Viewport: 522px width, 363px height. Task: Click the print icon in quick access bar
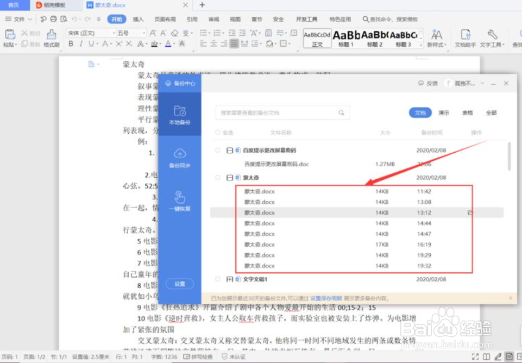click(53, 19)
